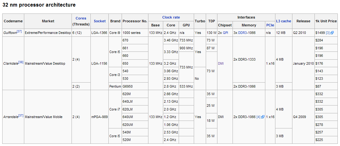Select processor number 540M
Screen dimensions: 340x146
[x=135, y=132]
